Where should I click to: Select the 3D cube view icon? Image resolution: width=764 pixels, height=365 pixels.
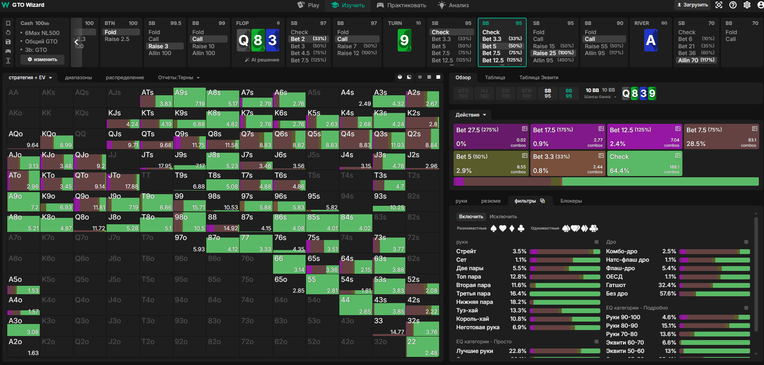click(400, 77)
